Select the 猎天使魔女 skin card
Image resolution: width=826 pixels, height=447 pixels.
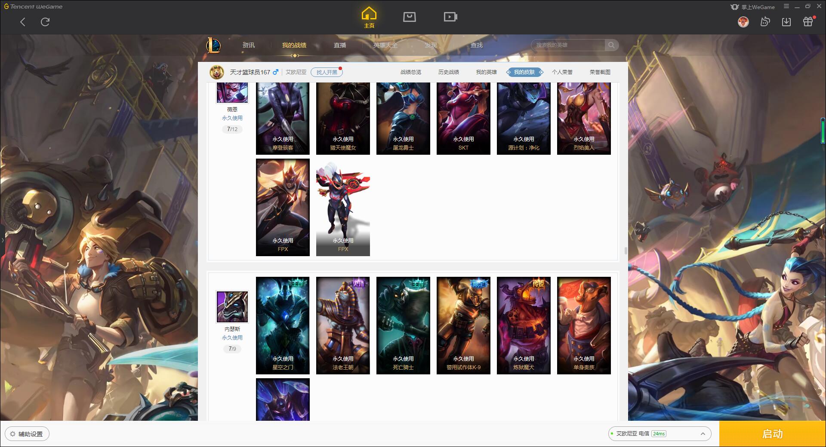point(343,118)
